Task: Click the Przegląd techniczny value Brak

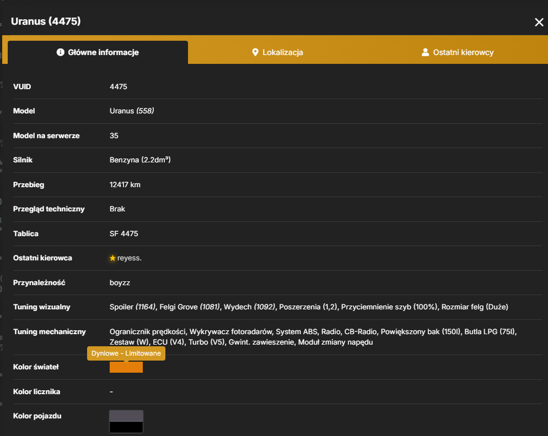Action: coord(117,209)
